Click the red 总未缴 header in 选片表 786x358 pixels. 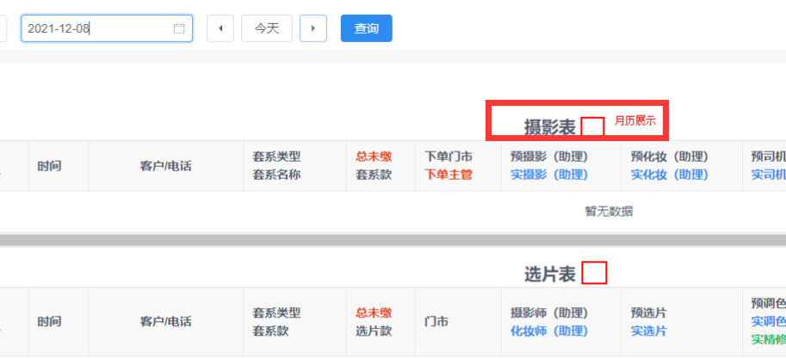coord(374,313)
